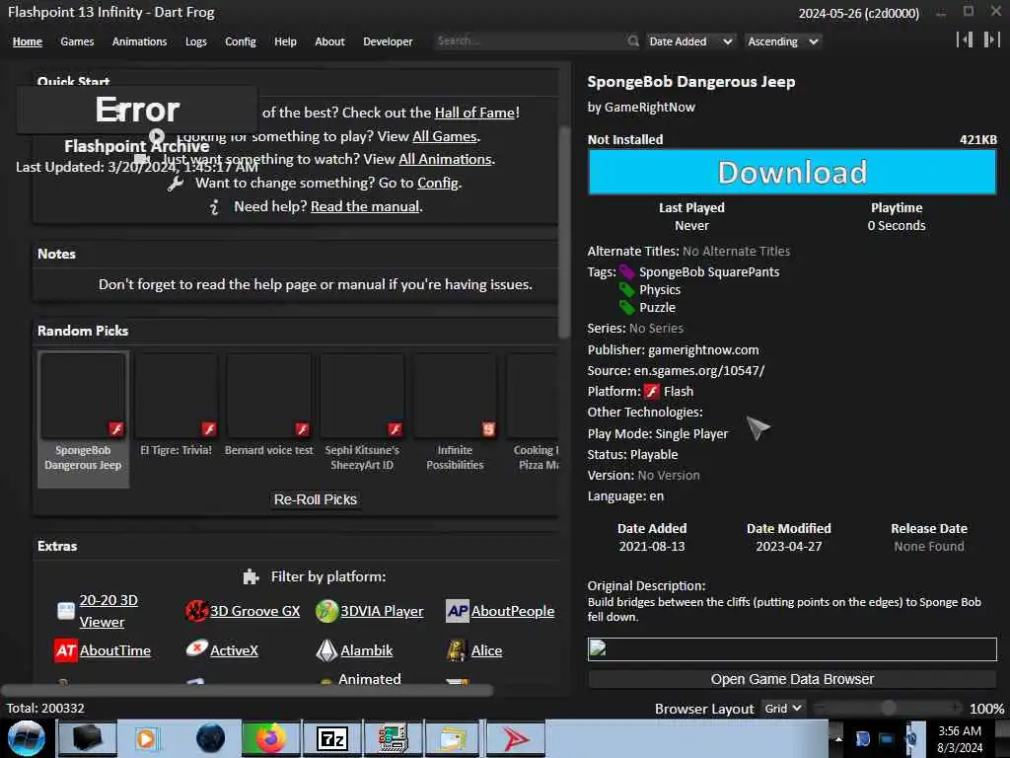The width and height of the screenshot is (1010, 758).
Task: Click the SpongeBob SquarePants tag icon
Action: 626,272
